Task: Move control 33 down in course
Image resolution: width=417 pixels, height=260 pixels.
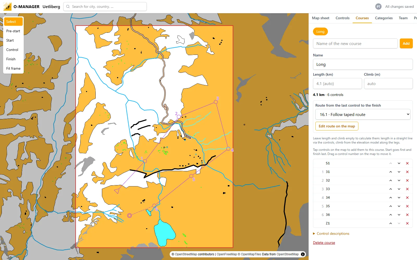Action: click(x=399, y=189)
